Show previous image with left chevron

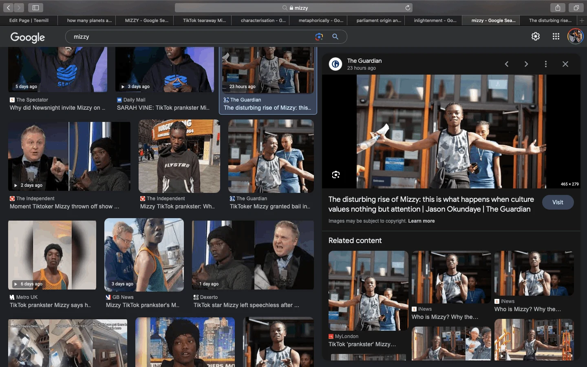point(507,64)
